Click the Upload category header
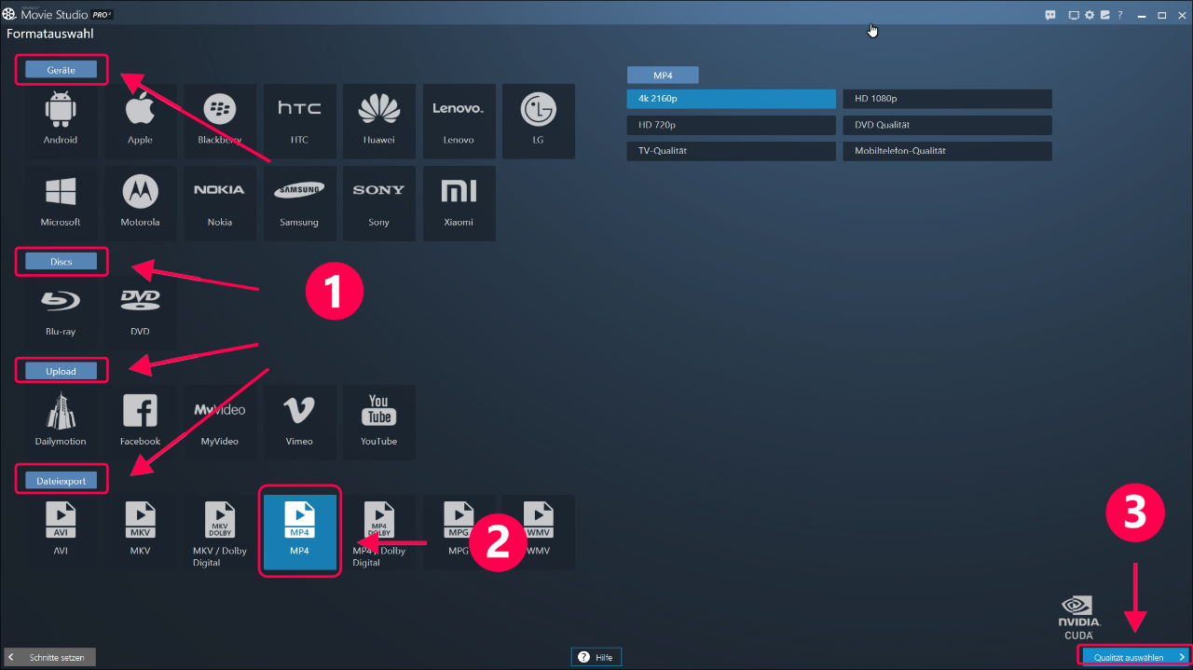The width and height of the screenshot is (1193, 670). click(x=62, y=372)
